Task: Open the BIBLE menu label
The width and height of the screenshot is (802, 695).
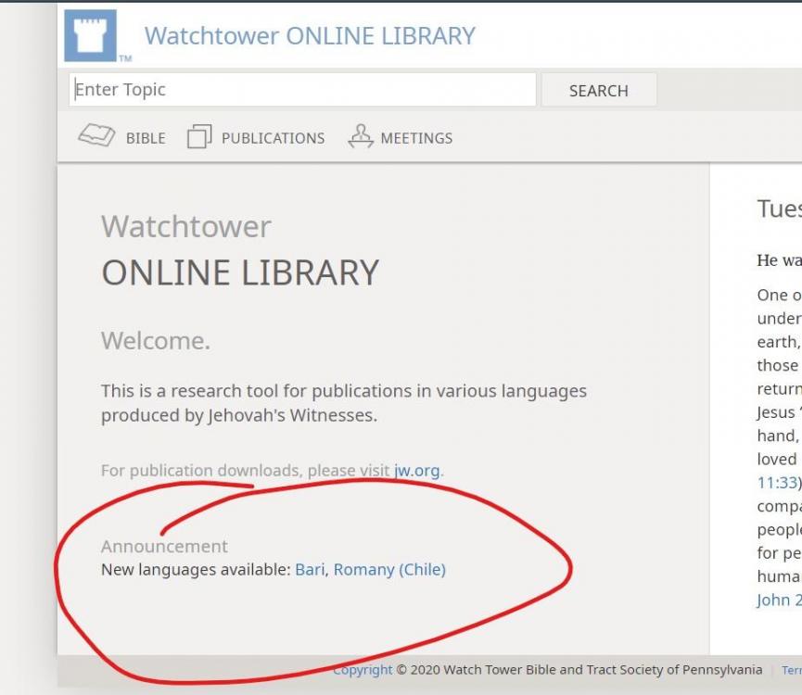Action: pos(146,138)
